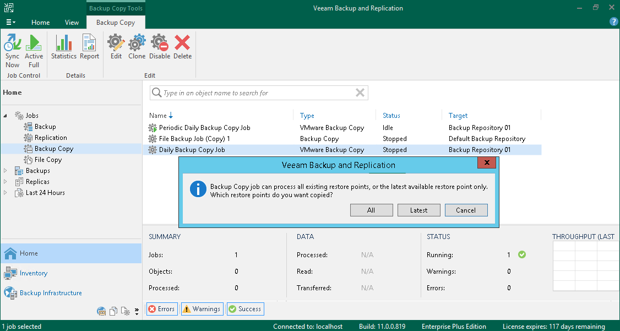The height and width of the screenshot is (331, 620).
Task: Sort by the Type column header
Action: point(307,116)
